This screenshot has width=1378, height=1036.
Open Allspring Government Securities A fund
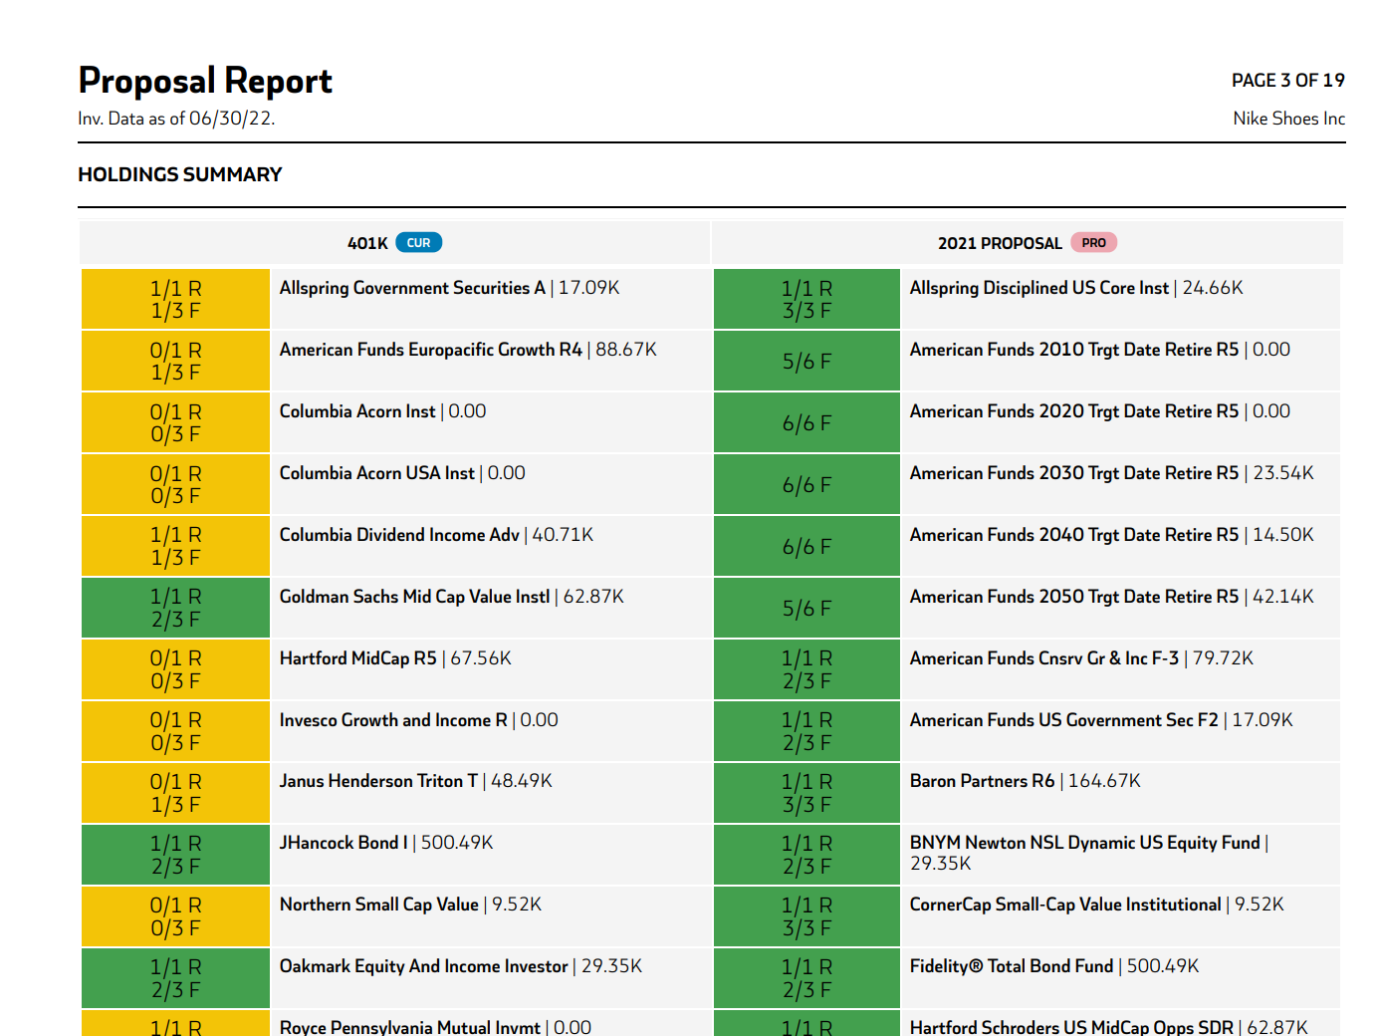coord(412,288)
